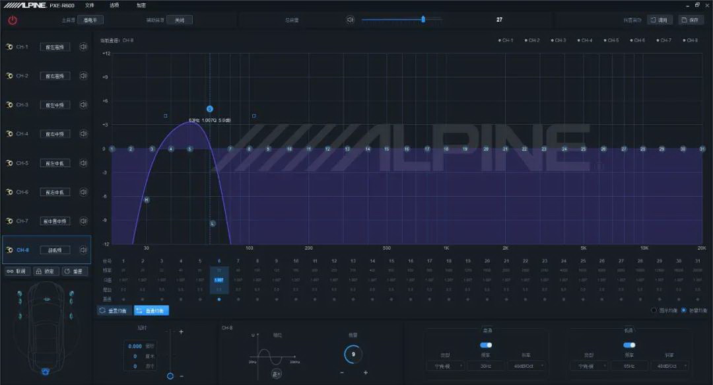Toggle CH-1 curve in the graph legend
The height and width of the screenshot is (385, 713).
pos(506,40)
